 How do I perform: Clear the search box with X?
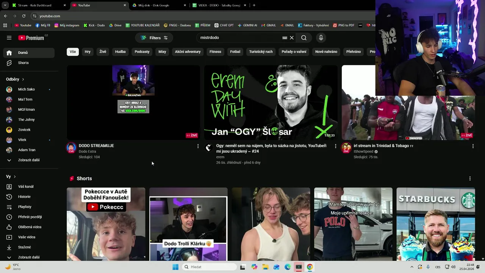[292, 38]
